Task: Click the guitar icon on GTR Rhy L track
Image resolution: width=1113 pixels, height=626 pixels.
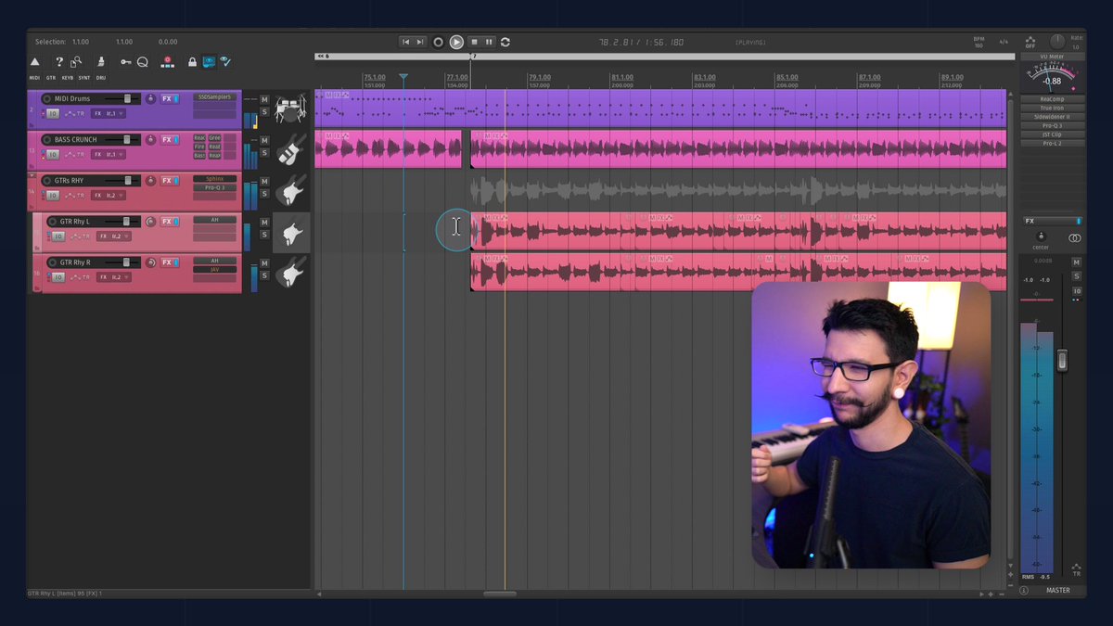Action: click(x=291, y=232)
